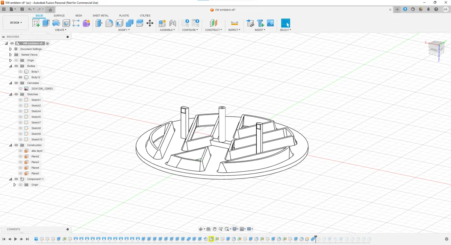Save the document with the disk icon

(x=22, y=9)
